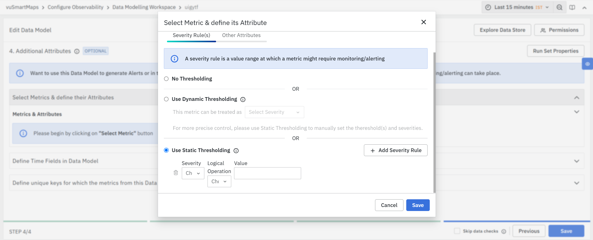Click info icon next to Use Dynamic Thresholding

[x=243, y=99]
